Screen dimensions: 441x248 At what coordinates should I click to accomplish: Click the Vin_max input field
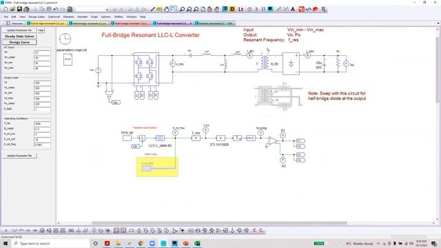tap(42, 68)
